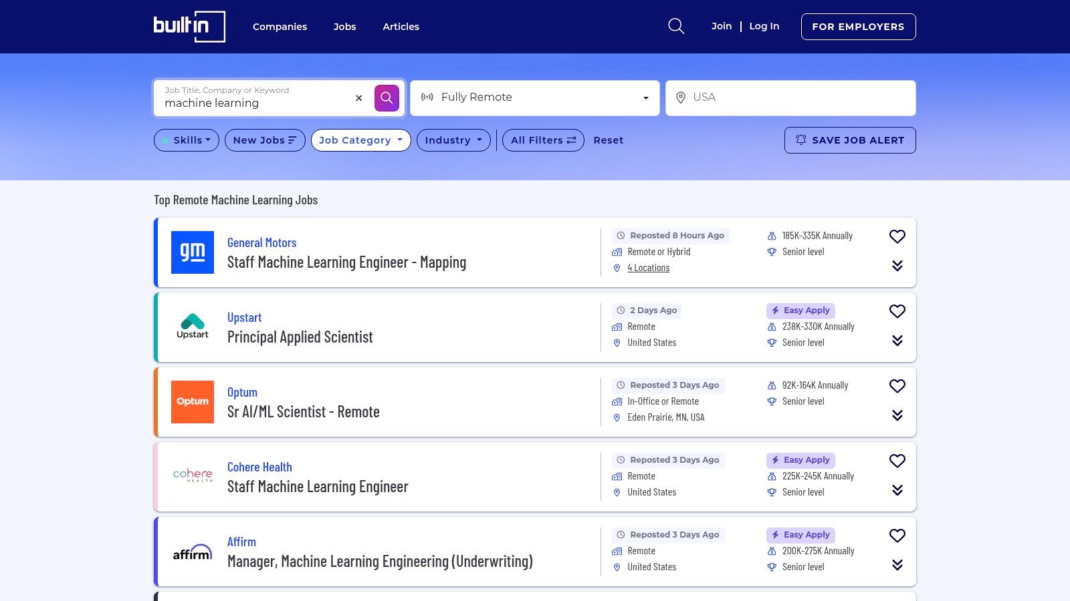Viewport: 1070px width, 601px height.
Task: Clear the machine learning keyword with X
Action: pos(359,98)
